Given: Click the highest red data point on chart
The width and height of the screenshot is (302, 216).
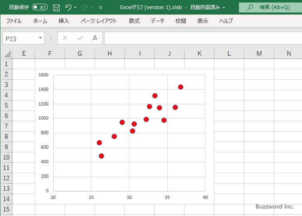Looking at the screenshot, I should coord(180,87).
